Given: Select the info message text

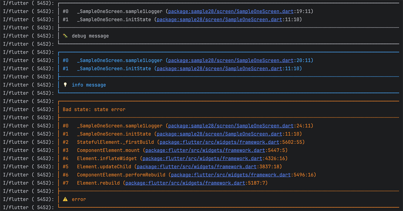Looking at the screenshot, I should [88, 85].
